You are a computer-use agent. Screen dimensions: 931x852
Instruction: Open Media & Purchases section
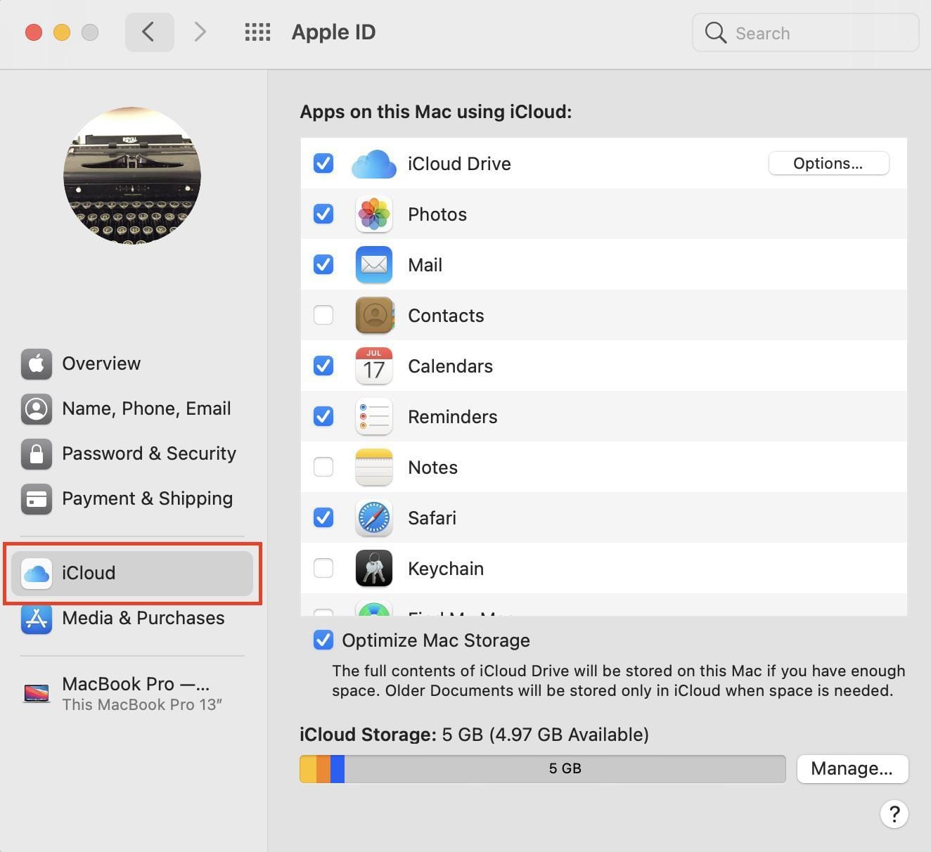tap(132, 619)
